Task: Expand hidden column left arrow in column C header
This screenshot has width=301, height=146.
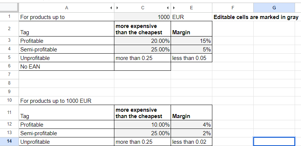Action: [117, 8]
